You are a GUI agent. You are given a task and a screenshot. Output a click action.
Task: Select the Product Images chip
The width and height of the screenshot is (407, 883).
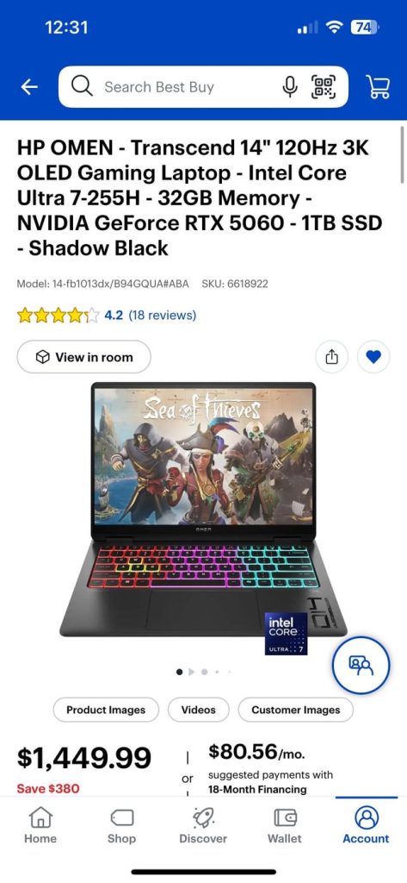[106, 710]
